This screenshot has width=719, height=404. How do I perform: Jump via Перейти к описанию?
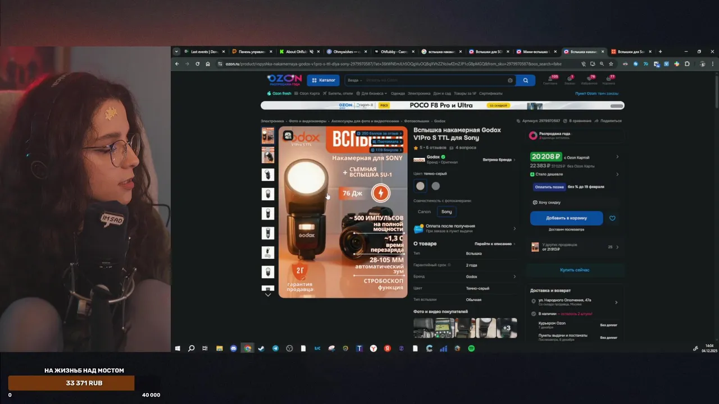[x=495, y=244]
